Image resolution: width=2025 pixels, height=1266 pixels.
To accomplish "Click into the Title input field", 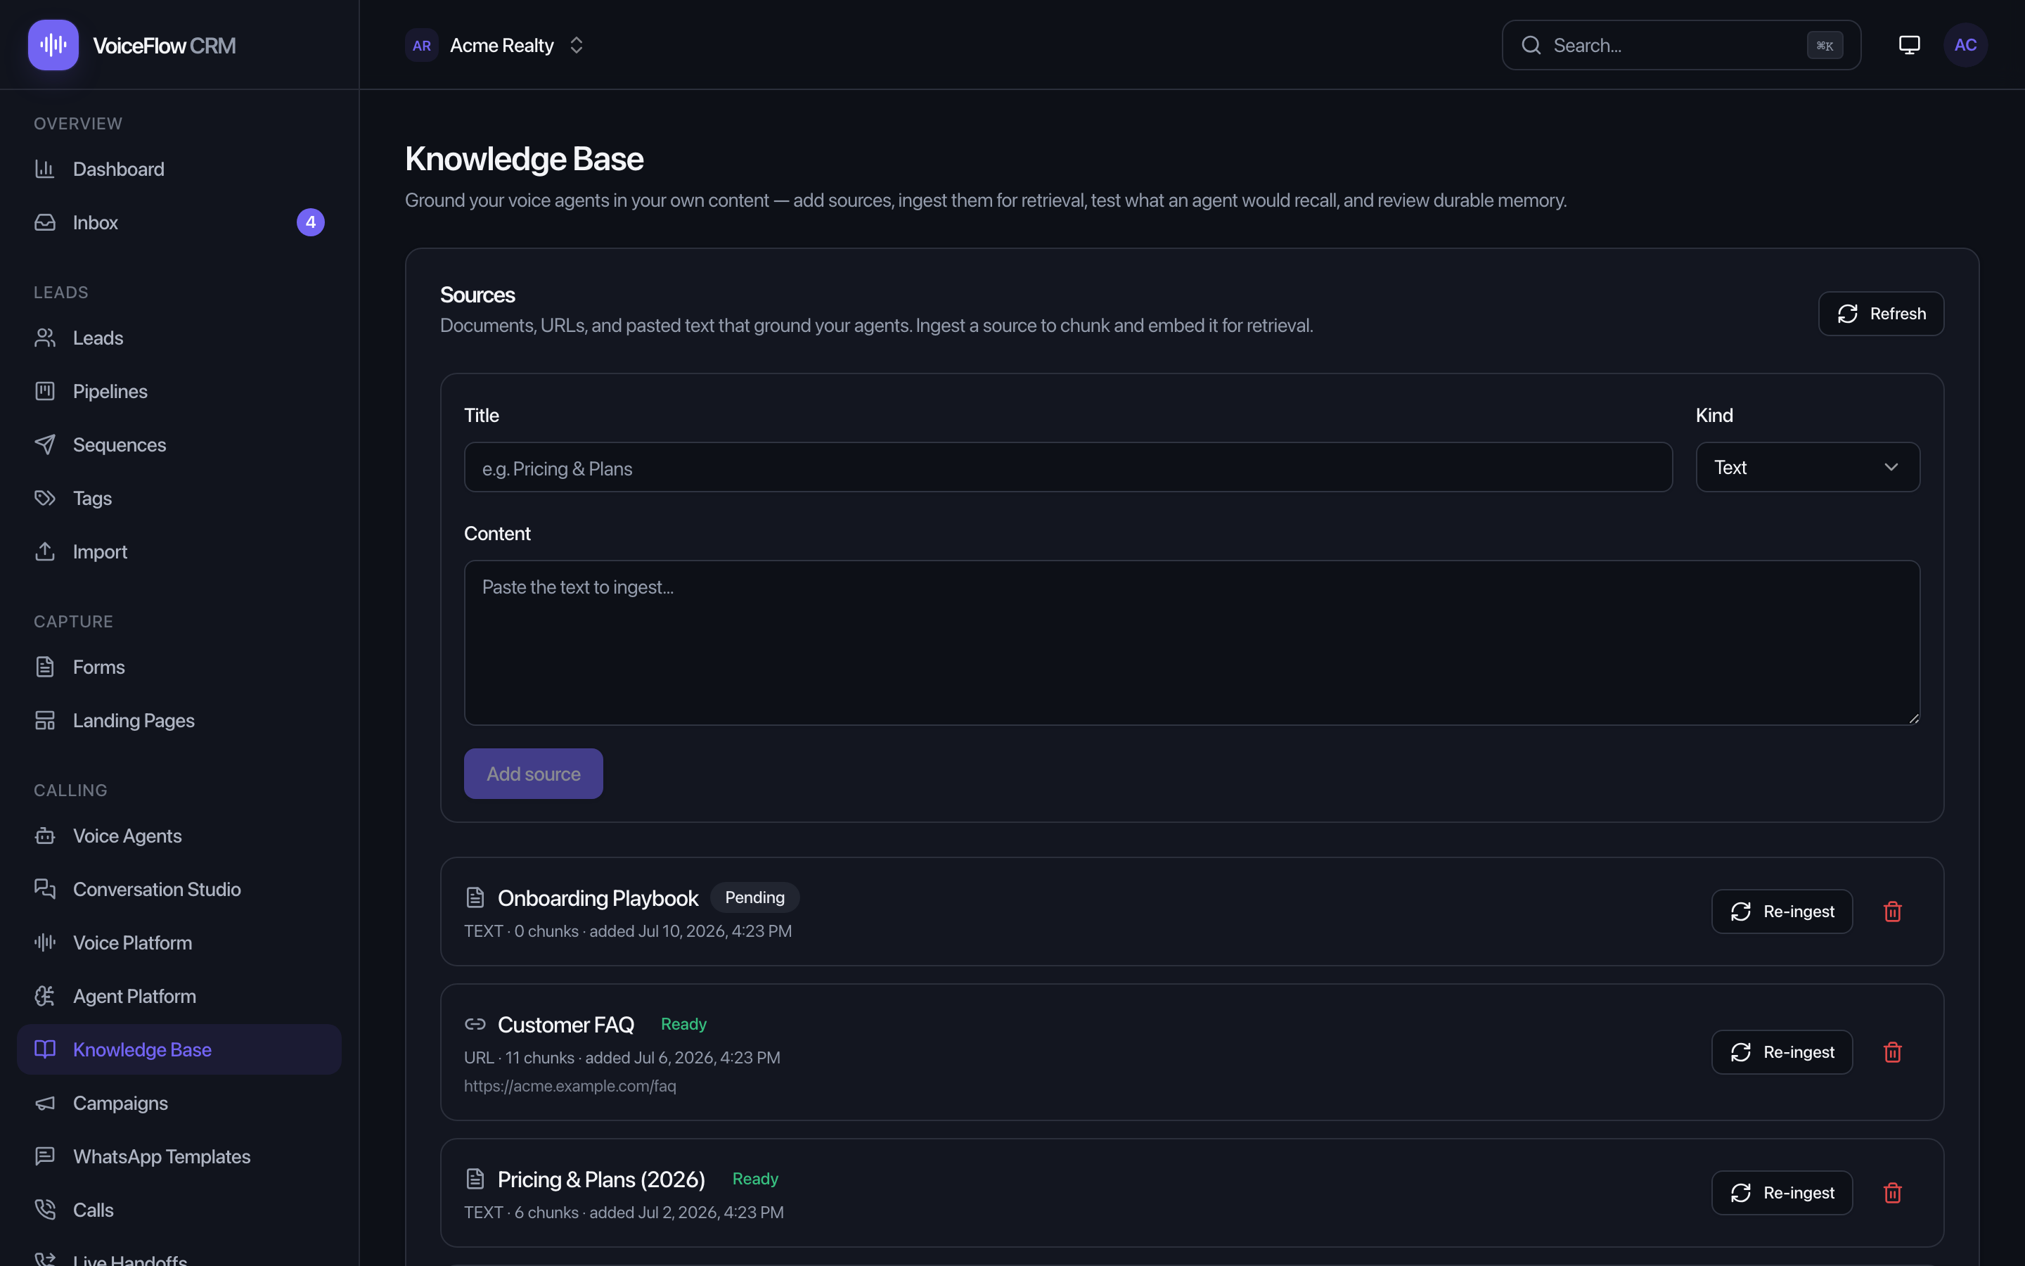I will 1069,467.
